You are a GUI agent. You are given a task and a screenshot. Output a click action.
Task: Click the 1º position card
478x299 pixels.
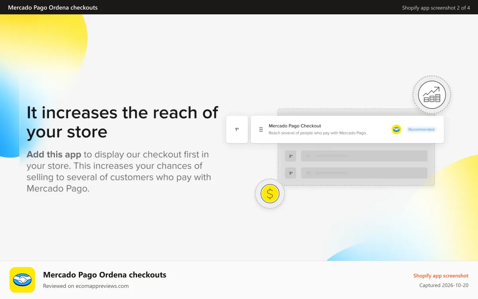pyautogui.click(x=237, y=130)
